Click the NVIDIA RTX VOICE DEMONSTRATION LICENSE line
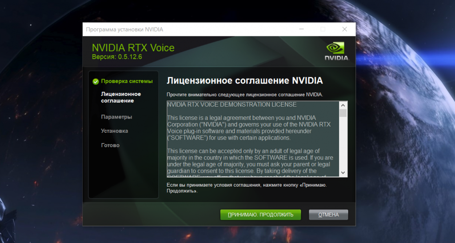455x243 pixels. [232, 105]
